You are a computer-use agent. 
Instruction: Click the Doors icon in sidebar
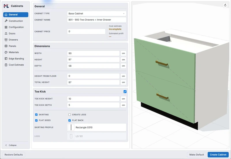(x=6, y=33)
